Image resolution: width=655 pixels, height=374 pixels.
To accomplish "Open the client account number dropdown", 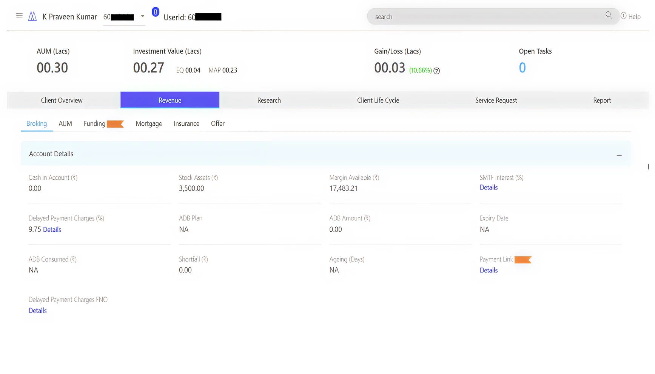I will pyautogui.click(x=142, y=17).
